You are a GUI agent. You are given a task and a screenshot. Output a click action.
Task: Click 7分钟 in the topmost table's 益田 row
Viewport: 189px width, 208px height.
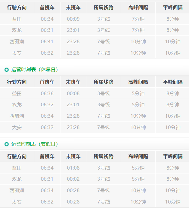[x=138, y=19]
